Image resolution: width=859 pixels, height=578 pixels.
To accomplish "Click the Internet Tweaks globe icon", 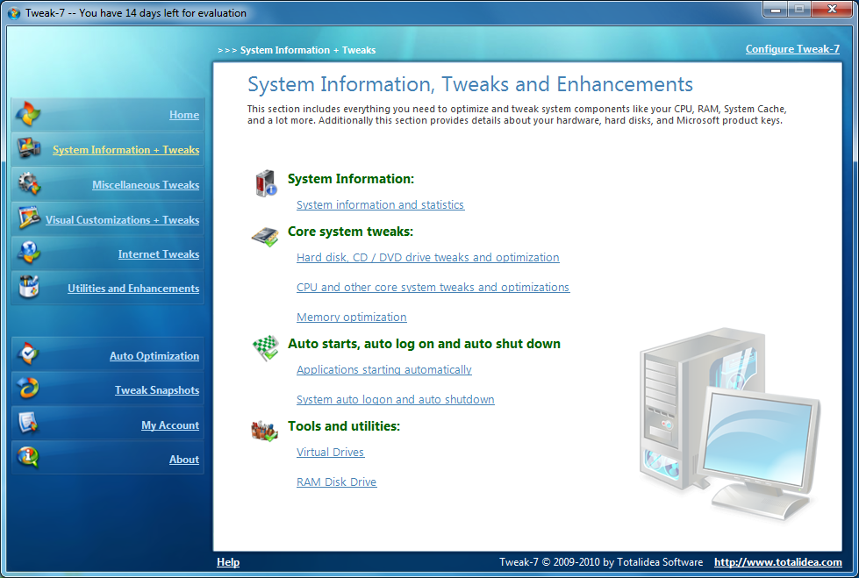I will (27, 253).
